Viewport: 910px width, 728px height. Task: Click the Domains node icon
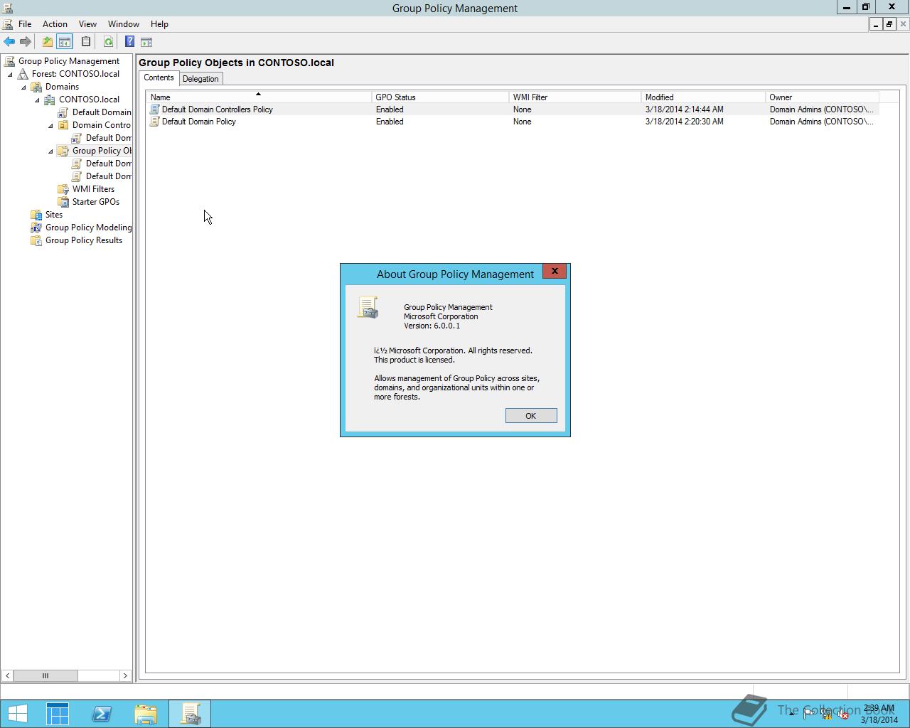point(36,87)
